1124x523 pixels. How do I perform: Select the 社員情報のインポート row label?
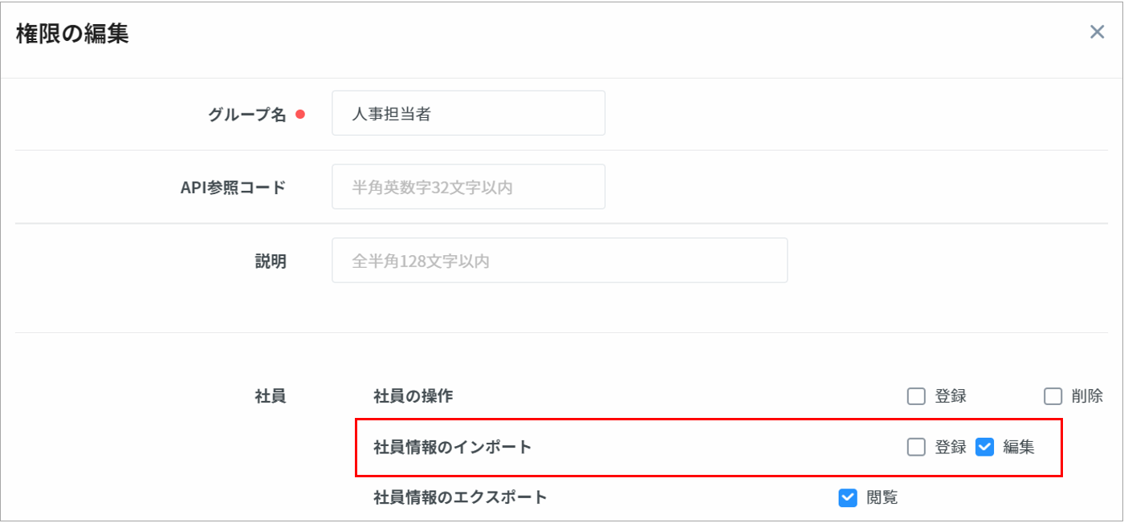point(453,448)
